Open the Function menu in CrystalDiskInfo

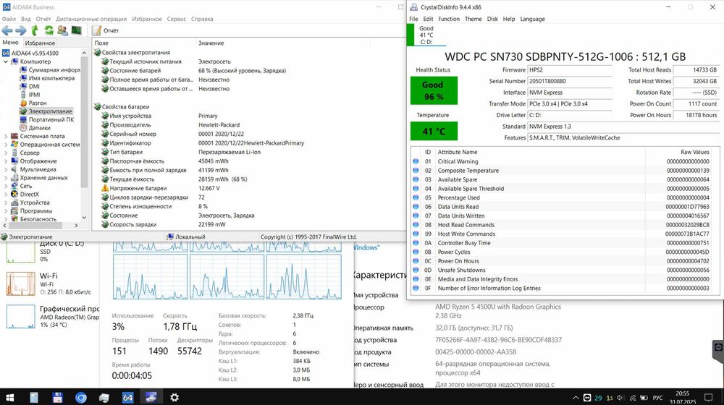click(449, 19)
